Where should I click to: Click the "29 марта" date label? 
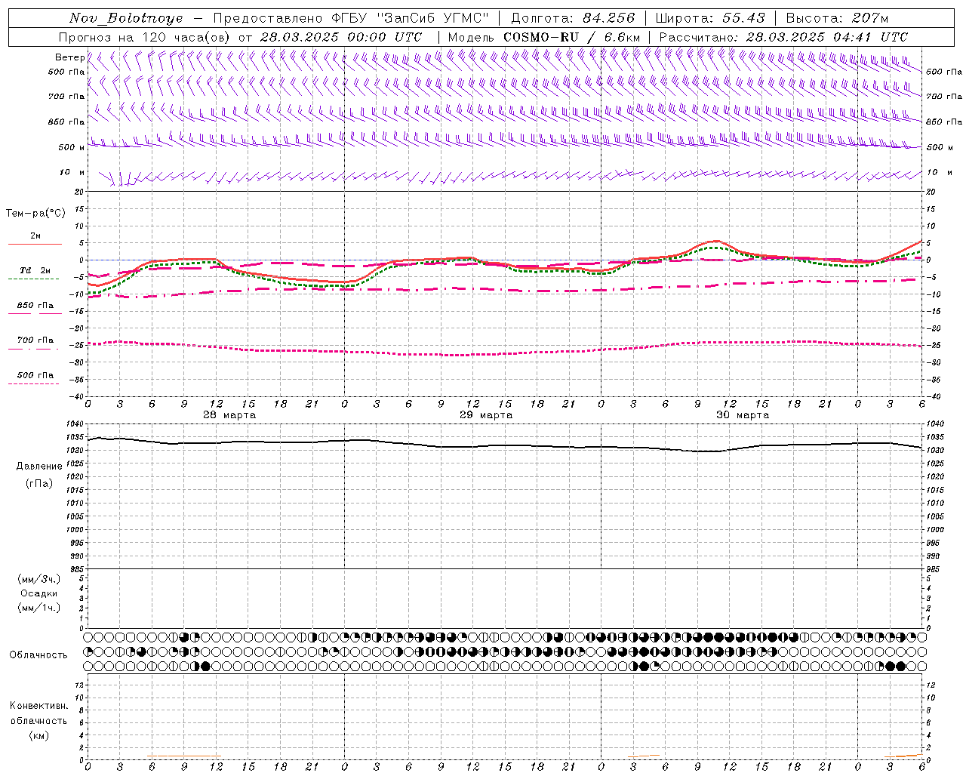pyautogui.click(x=486, y=415)
